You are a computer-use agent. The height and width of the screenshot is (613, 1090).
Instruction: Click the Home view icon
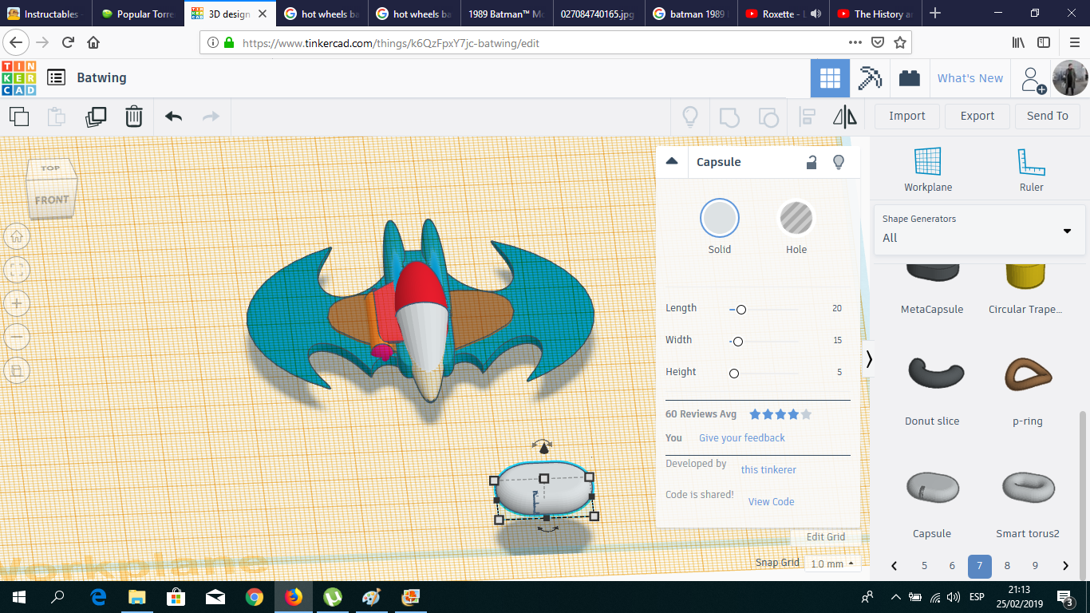pos(17,236)
